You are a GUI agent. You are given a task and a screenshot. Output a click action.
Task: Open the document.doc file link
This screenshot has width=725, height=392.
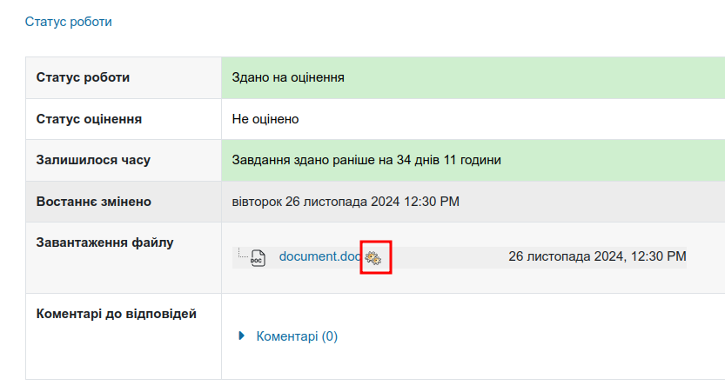[x=319, y=256]
